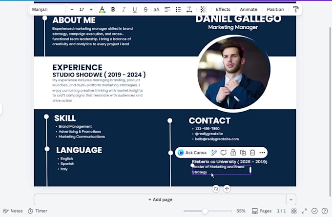This screenshot has height=217, width=332.
Task: Click the font size field showing 17
Action: pos(82,10)
